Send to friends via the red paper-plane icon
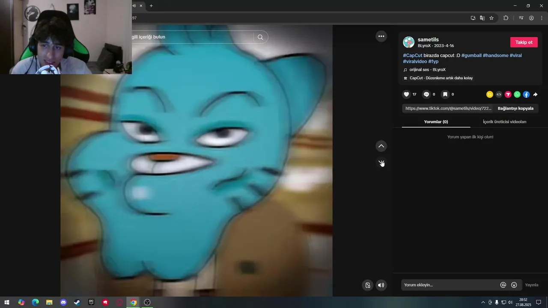The image size is (548, 308). click(508, 95)
